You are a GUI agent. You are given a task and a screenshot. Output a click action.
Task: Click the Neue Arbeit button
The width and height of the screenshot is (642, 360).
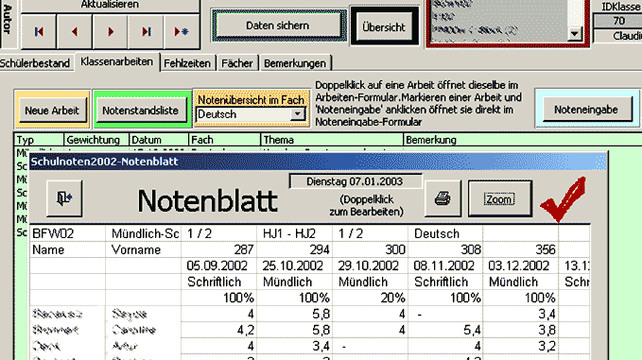(52, 111)
